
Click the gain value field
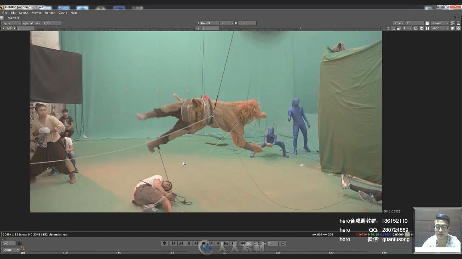click(x=25, y=28)
